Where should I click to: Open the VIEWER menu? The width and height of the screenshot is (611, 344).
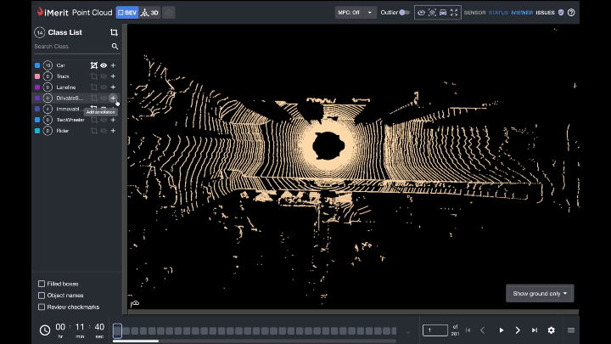click(522, 13)
